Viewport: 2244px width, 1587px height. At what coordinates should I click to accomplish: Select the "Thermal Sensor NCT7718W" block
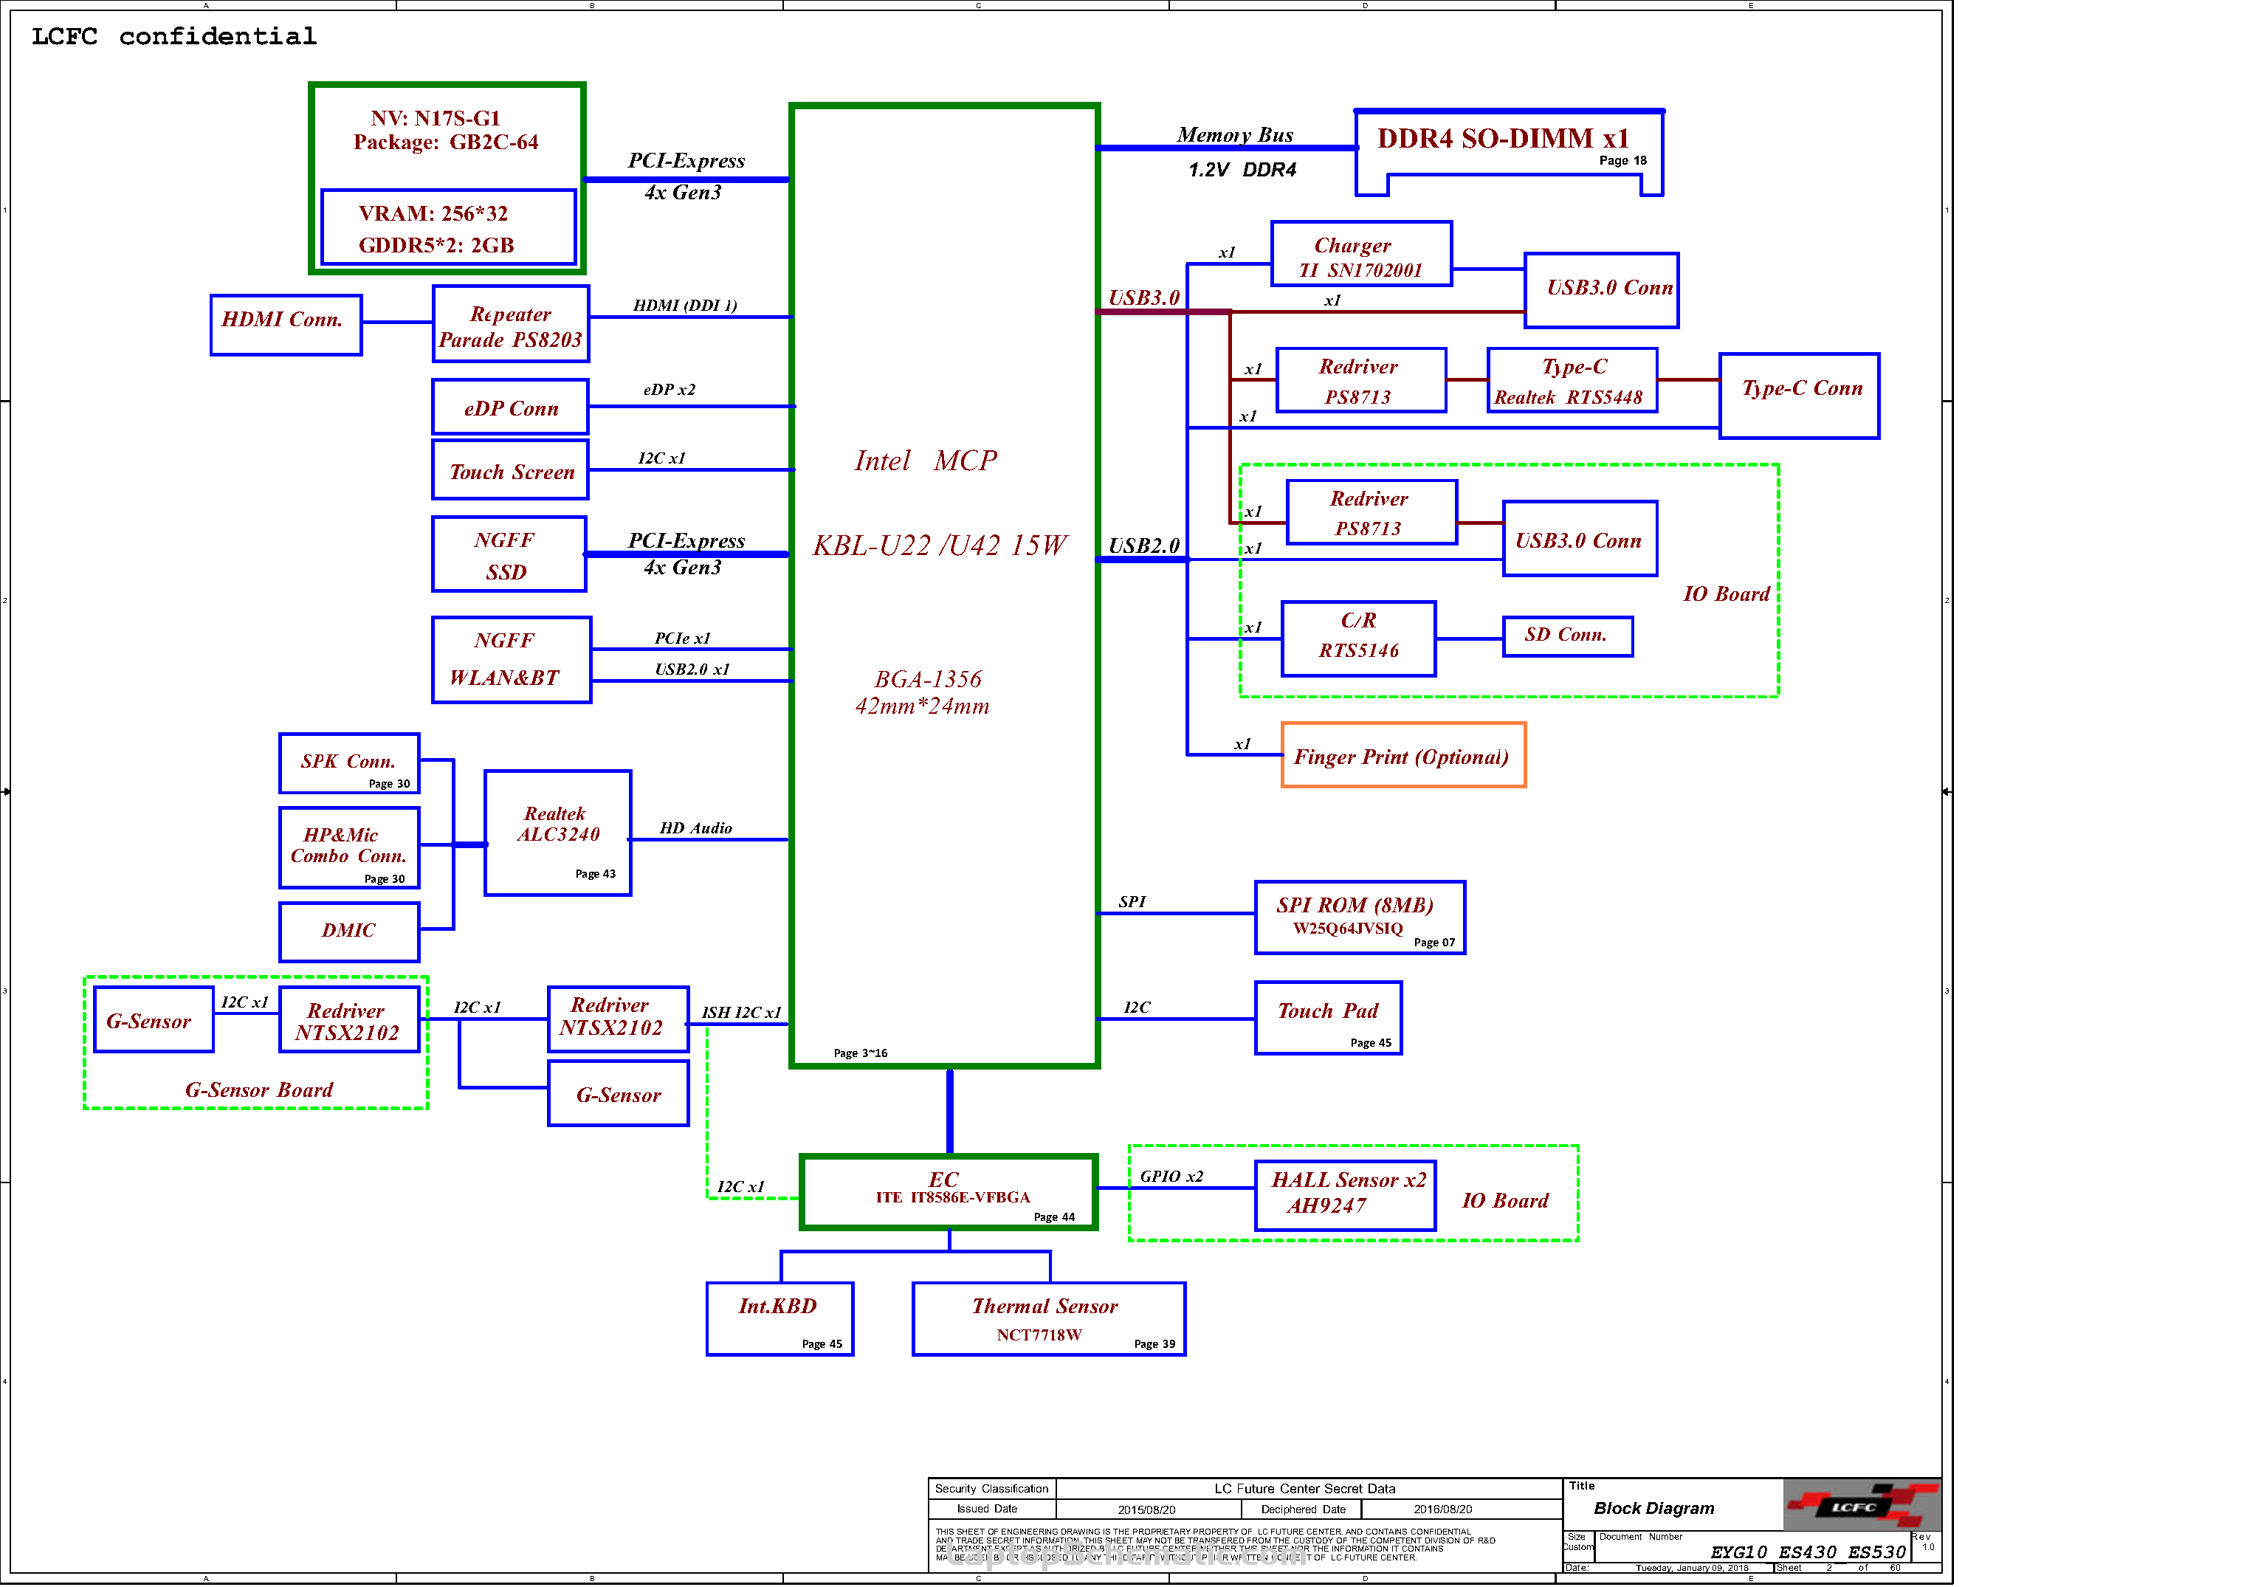coord(1049,1319)
